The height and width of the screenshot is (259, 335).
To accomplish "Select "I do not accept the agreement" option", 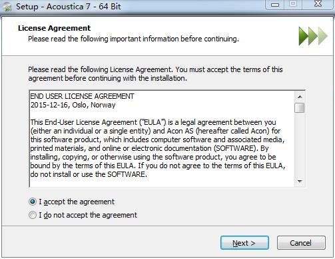I will click(33, 215).
